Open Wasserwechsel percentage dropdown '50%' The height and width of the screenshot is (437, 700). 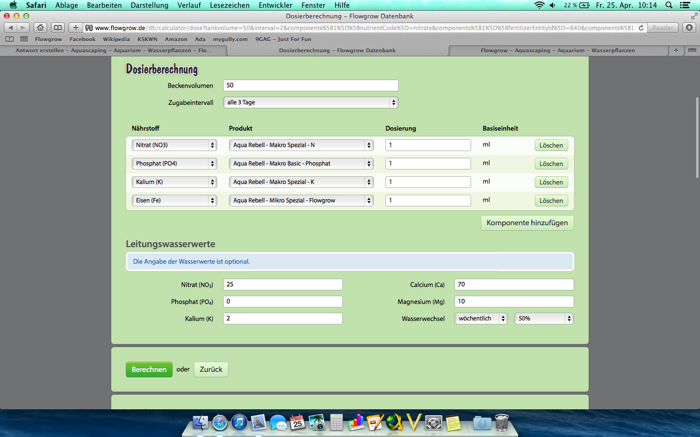(x=544, y=319)
